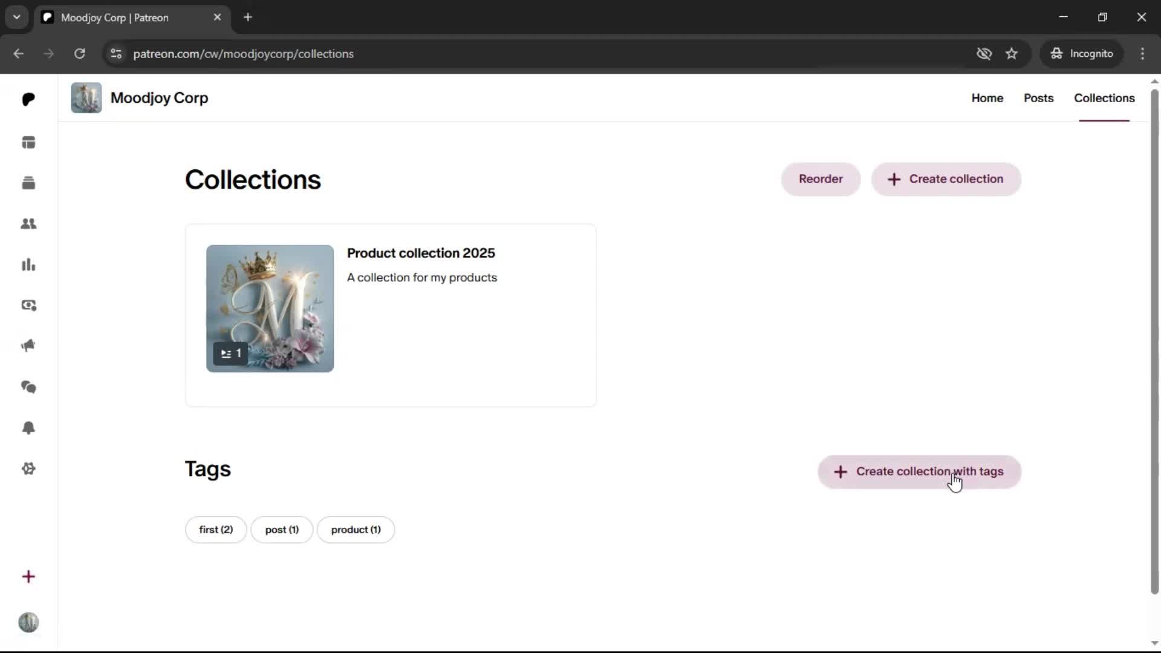Open the Promotions megaphone icon

(28, 346)
